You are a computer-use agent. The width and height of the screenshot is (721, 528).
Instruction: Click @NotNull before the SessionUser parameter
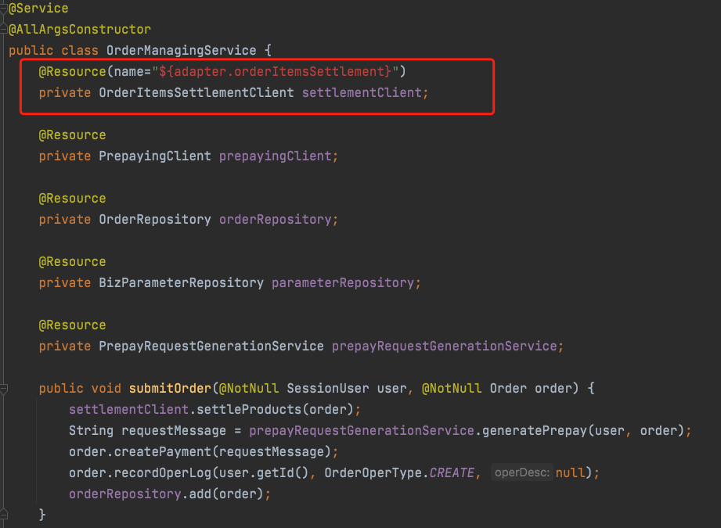tap(249, 389)
